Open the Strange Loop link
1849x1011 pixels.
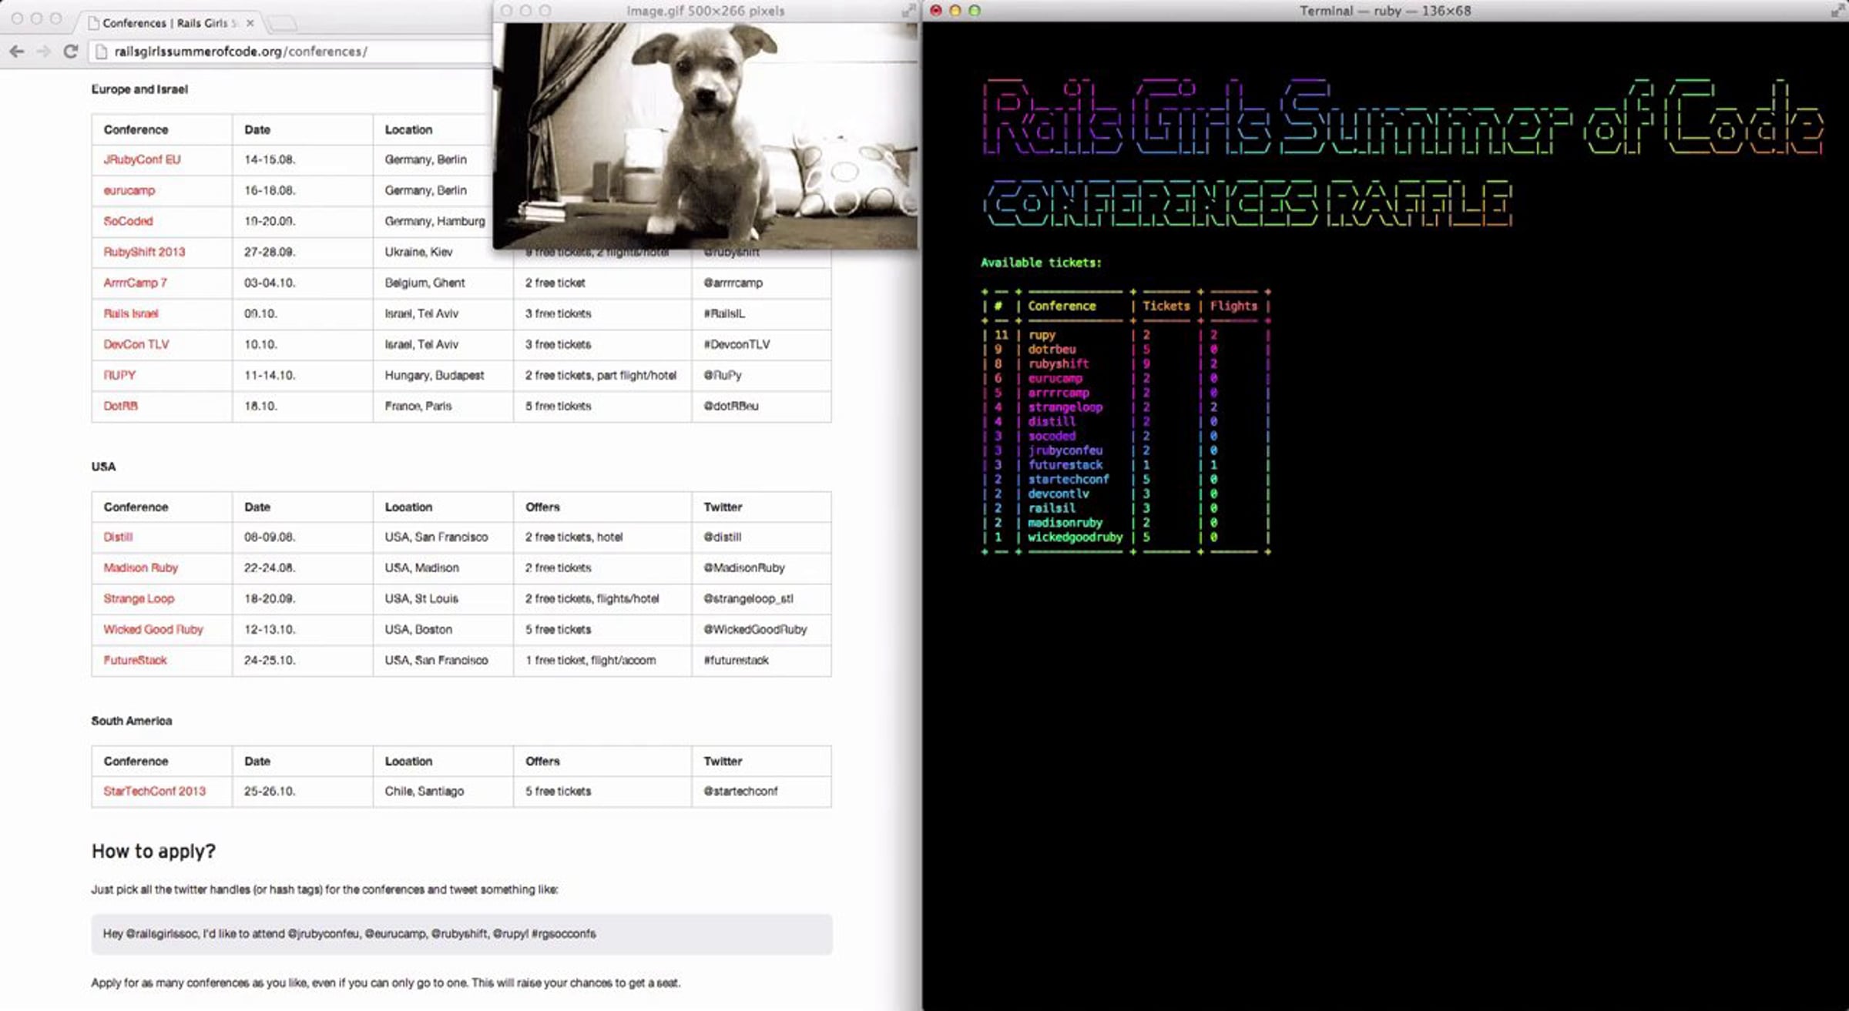pyautogui.click(x=139, y=598)
